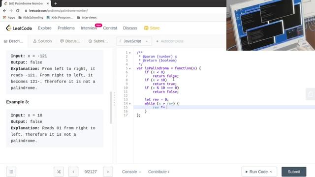Open the Contest menu item

tap(110, 28)
